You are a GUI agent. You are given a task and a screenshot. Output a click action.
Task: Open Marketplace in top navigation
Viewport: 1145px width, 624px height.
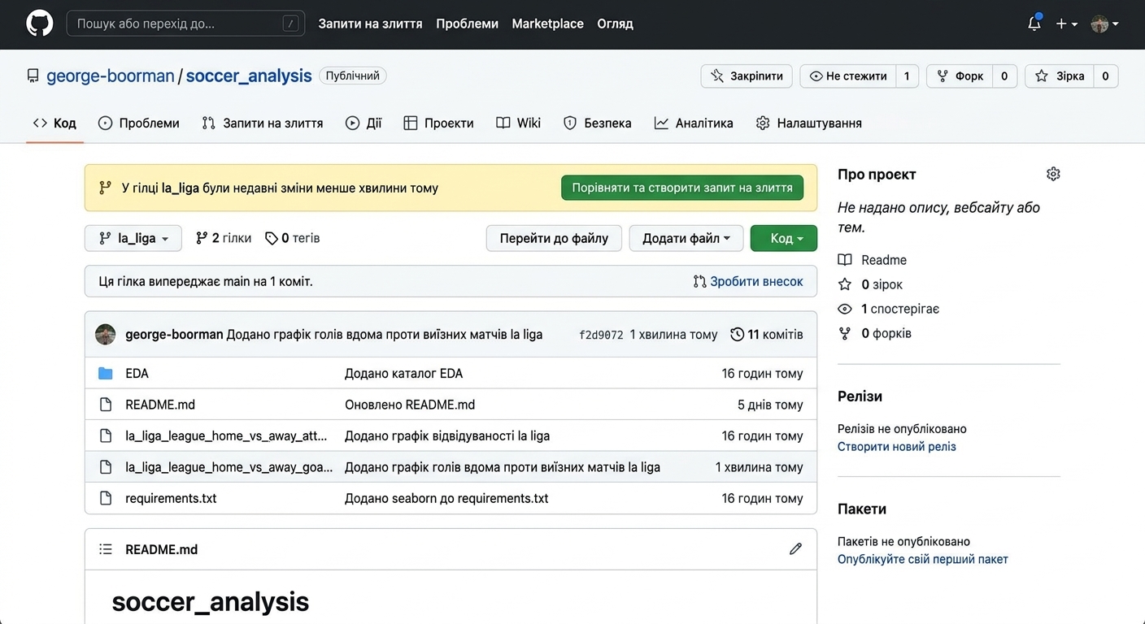tap(547, 24)
